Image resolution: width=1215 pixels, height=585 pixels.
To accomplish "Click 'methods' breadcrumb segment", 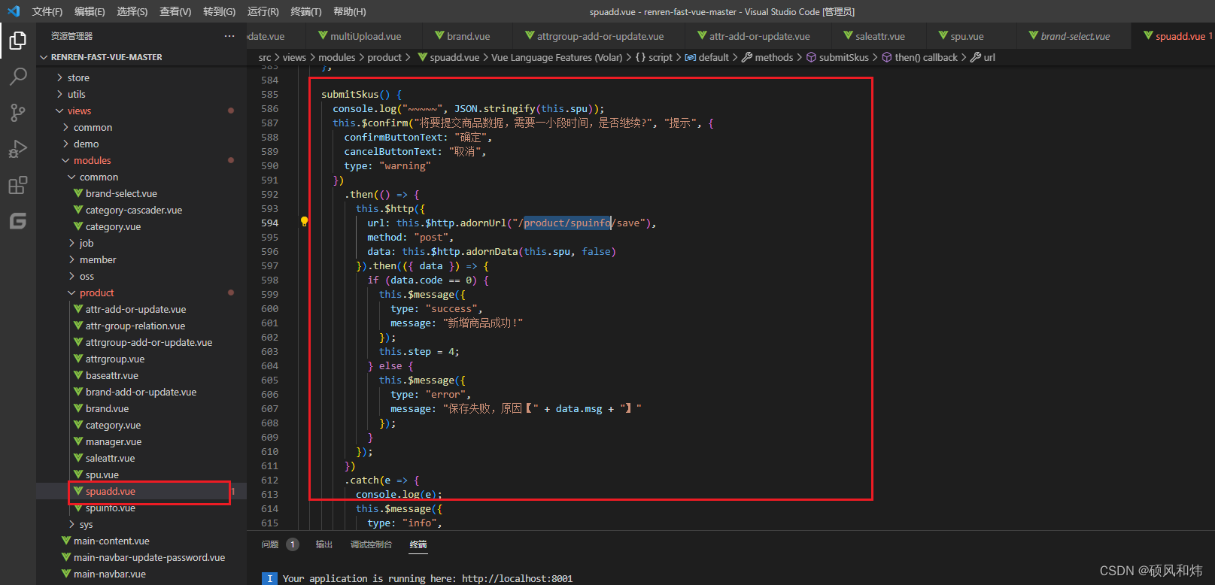I will pyautogui.click(x=773, y=57).
